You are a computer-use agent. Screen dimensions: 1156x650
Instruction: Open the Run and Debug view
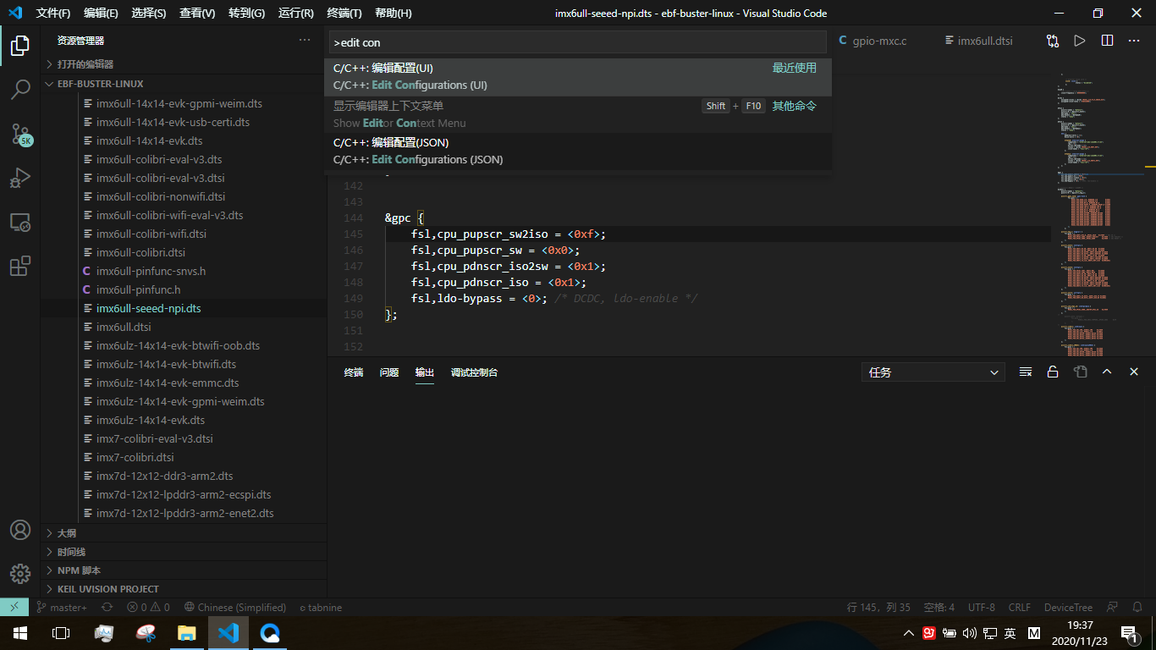click(x=20, y=178)
